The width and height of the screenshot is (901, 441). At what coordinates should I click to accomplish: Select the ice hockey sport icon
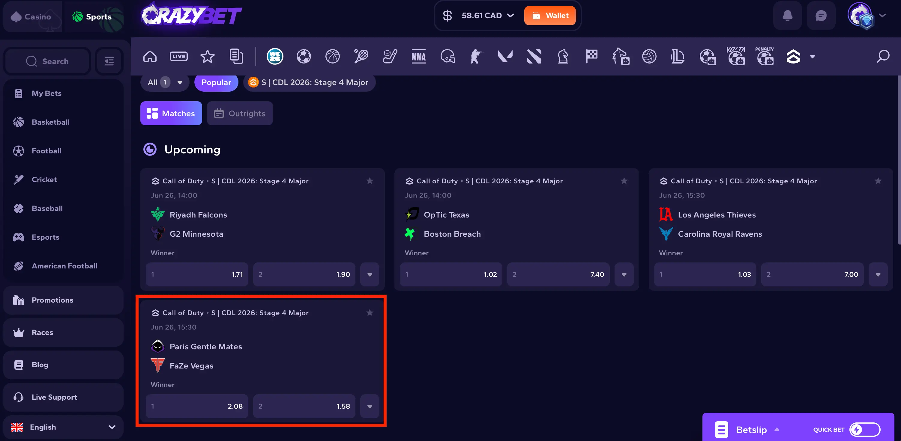[390, 56]
